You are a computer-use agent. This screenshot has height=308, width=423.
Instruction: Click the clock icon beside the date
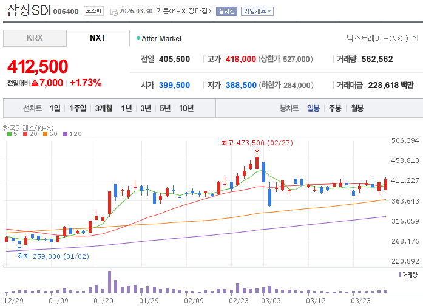[x=114, y=12]
